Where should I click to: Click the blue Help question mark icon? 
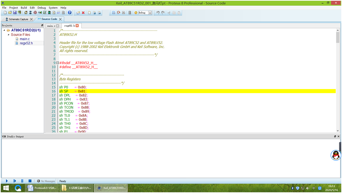70,13
